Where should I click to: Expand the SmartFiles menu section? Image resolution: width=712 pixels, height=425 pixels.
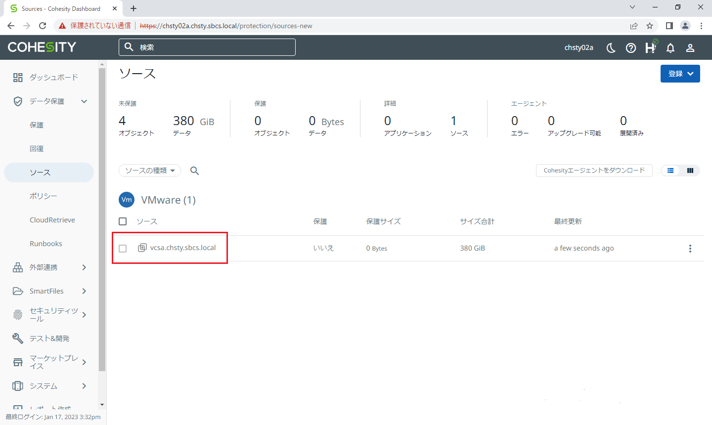click(84, 291)
